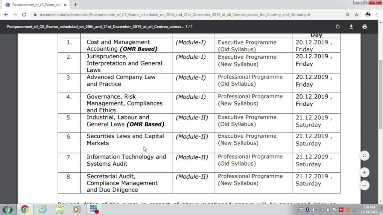This screenshot has height=215, width=383.
Task: Zoom out of the PDF
Action: point(364,185)
